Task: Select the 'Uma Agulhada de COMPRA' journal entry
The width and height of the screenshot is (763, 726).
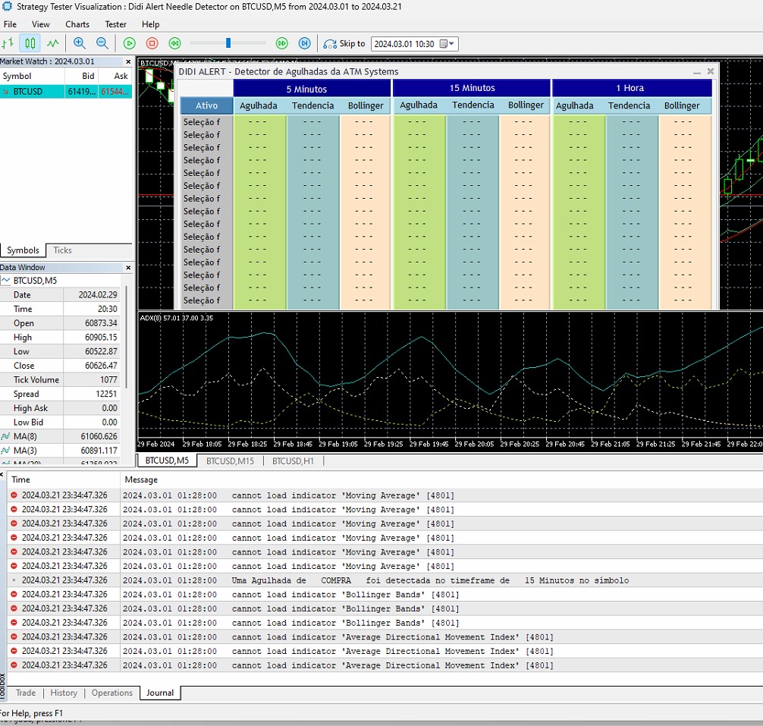Action: (385, 580)
